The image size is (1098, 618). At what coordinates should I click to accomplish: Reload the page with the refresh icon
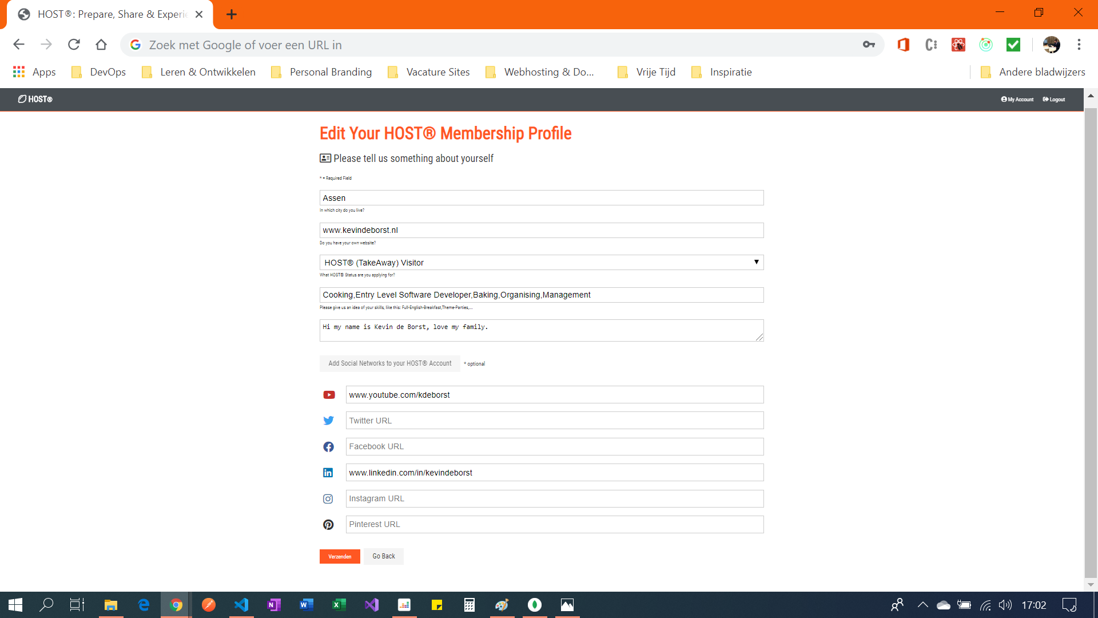(74, 45)
